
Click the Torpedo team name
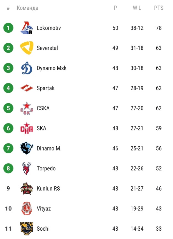46,168
